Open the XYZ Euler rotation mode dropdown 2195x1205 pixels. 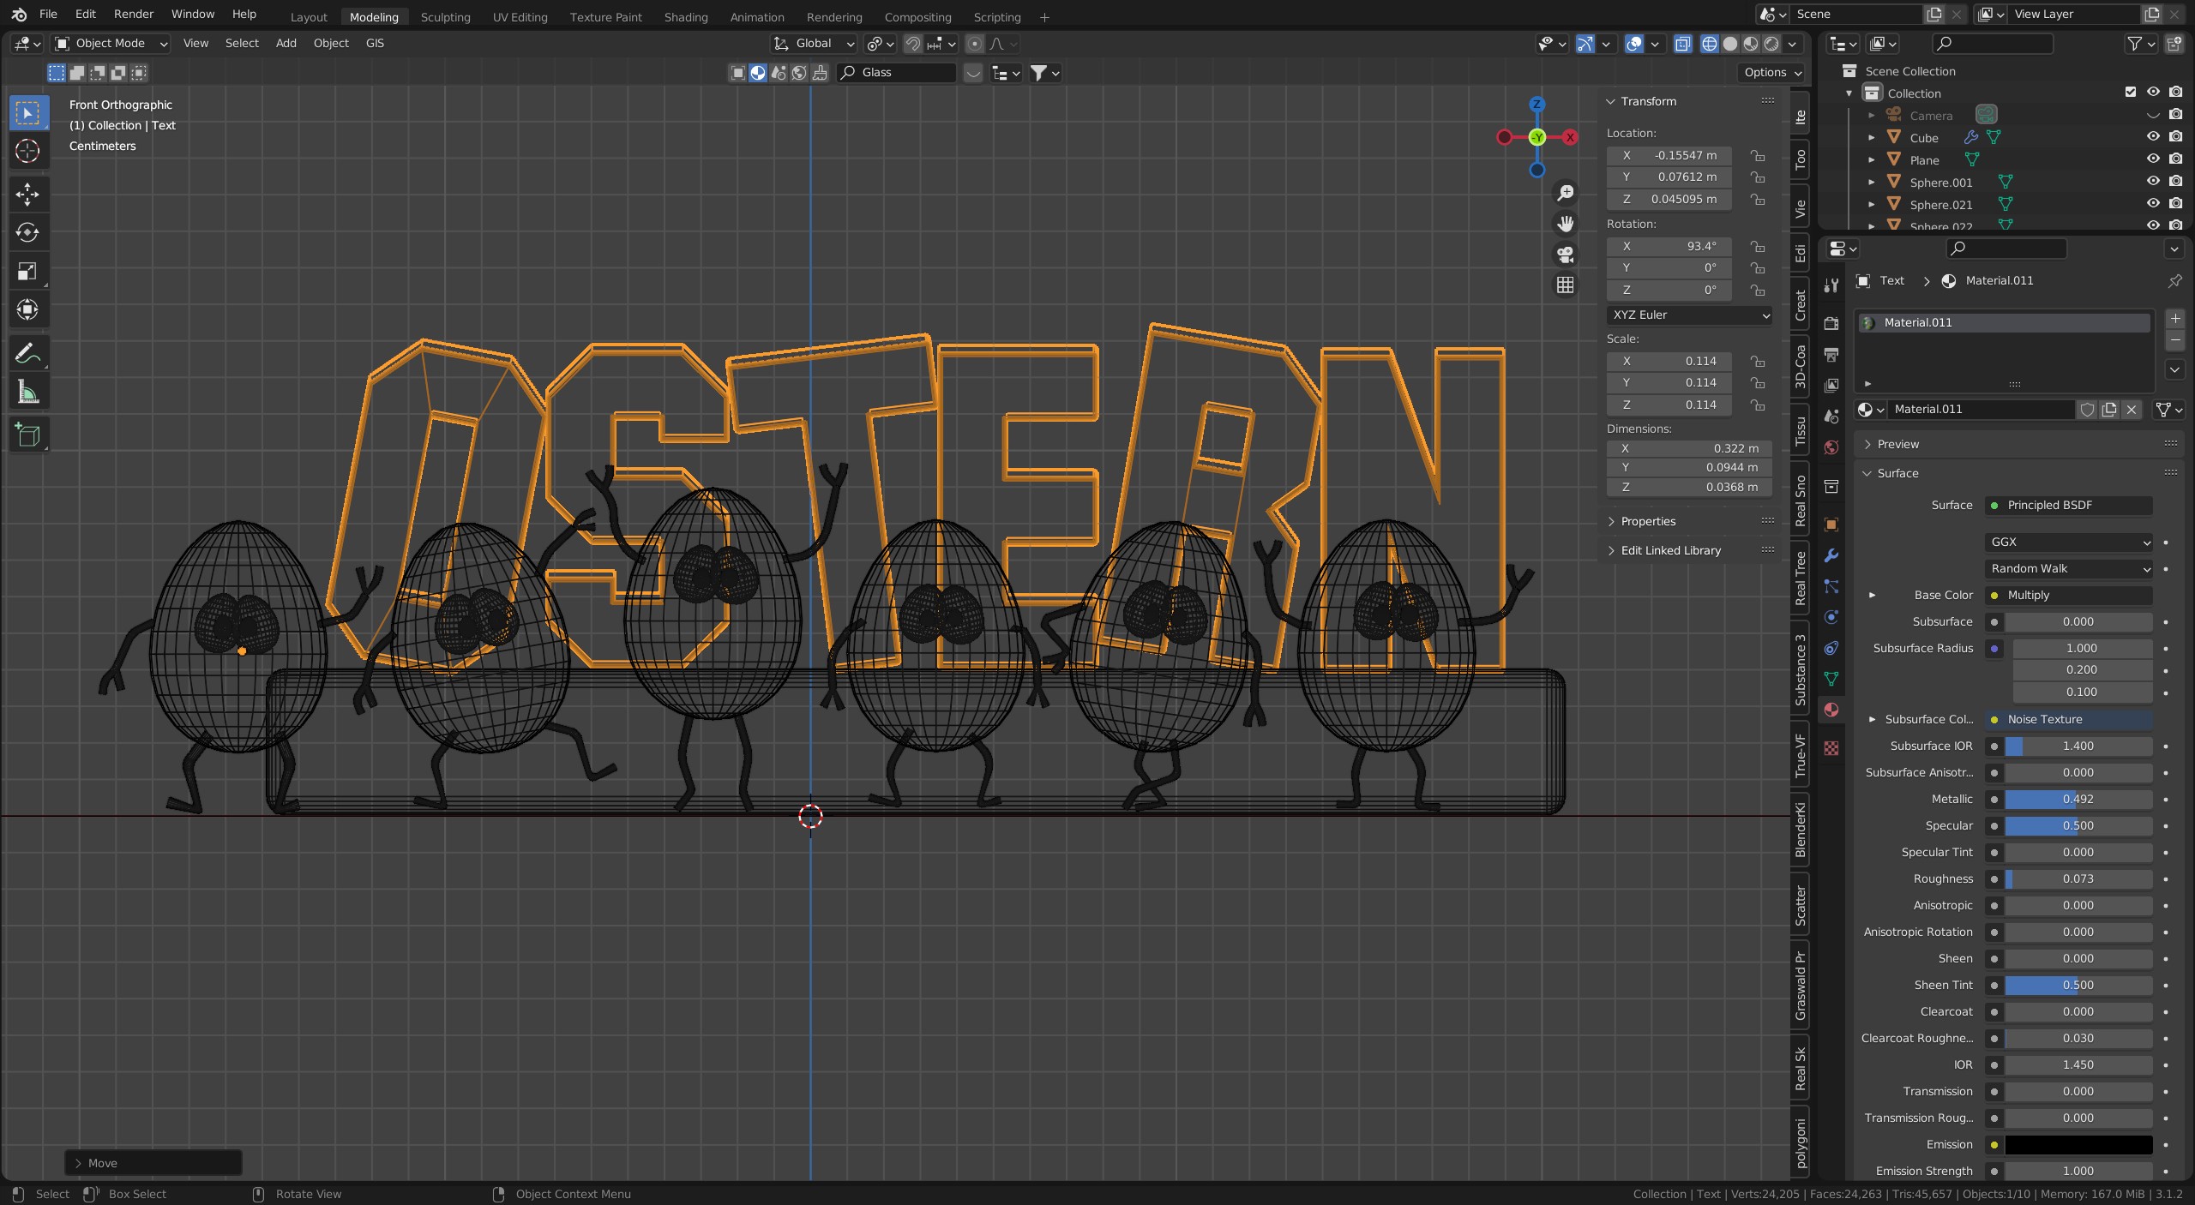(x=1689, y=315)
